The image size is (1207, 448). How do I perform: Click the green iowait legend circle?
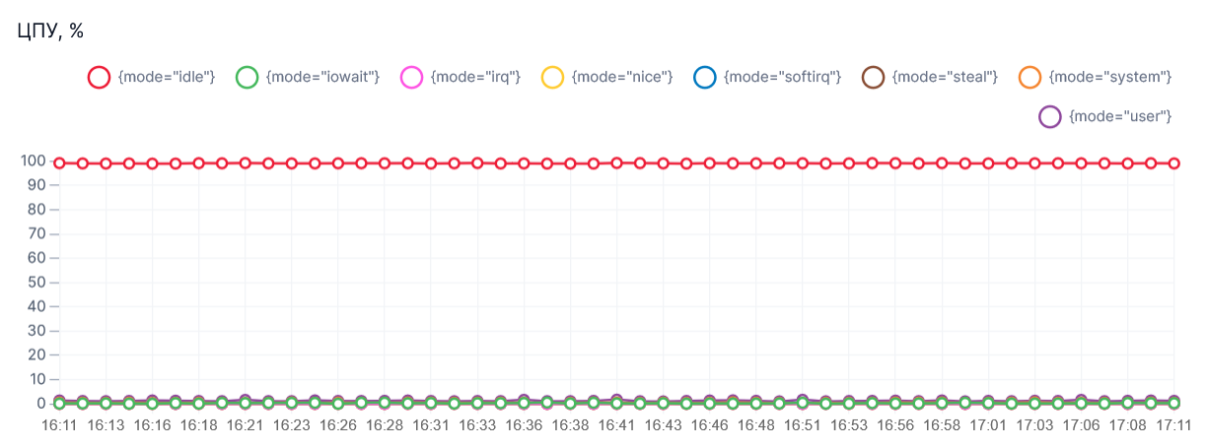tap(247, 77)
